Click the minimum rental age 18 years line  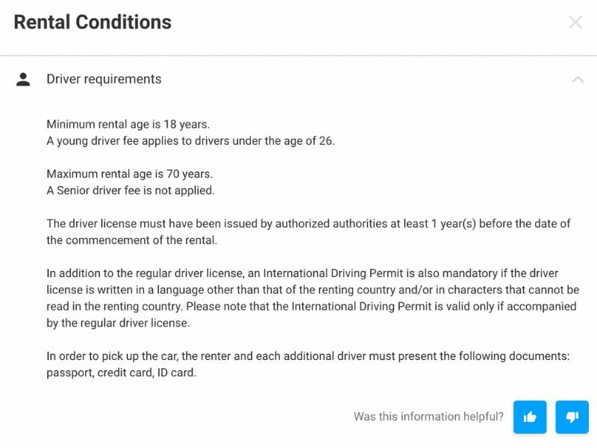129,124
